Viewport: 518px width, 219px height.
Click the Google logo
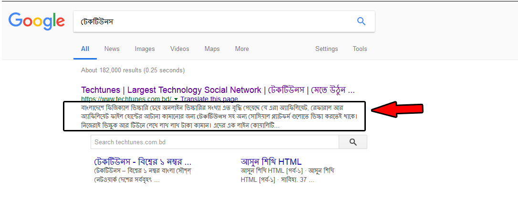coord(37,21)
